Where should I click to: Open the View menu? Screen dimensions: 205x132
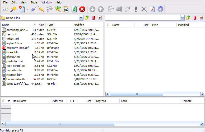[24, 2]
